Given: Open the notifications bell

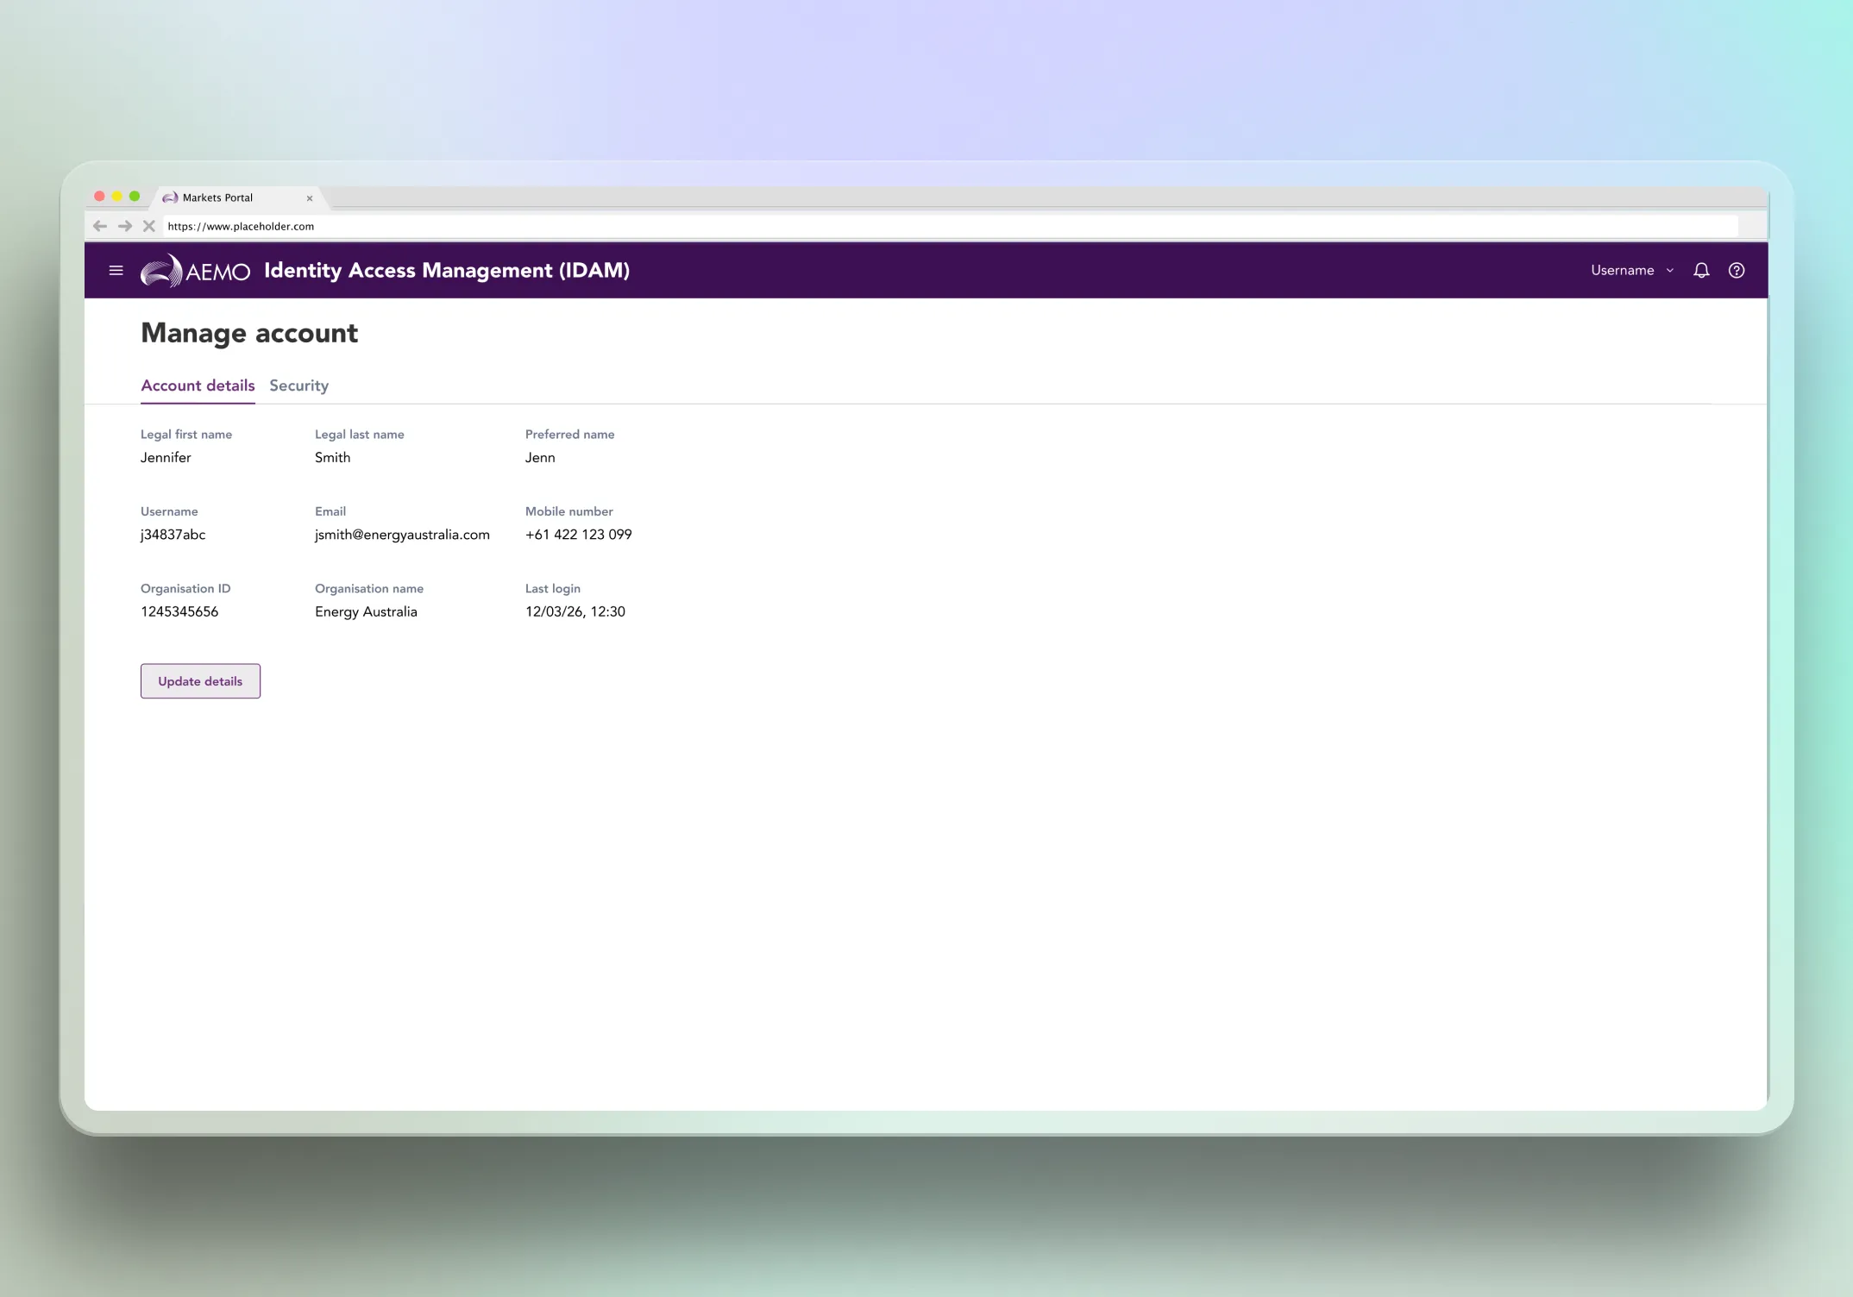Looking at the screenshot, I should pos(1701,270).
